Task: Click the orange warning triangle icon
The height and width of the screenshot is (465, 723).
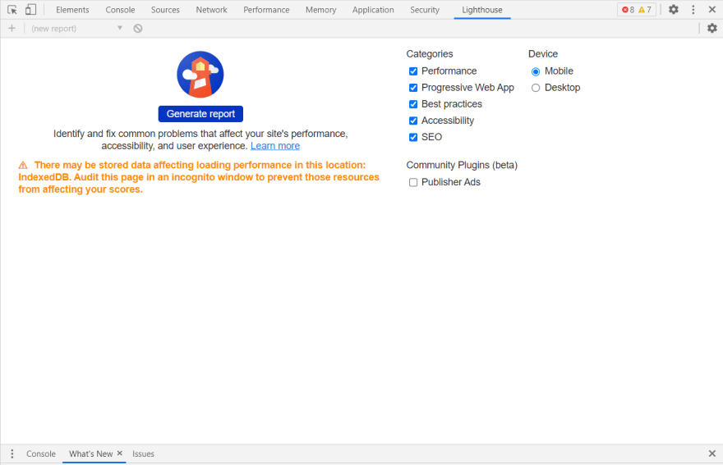Action: click(x=23, y=165)
